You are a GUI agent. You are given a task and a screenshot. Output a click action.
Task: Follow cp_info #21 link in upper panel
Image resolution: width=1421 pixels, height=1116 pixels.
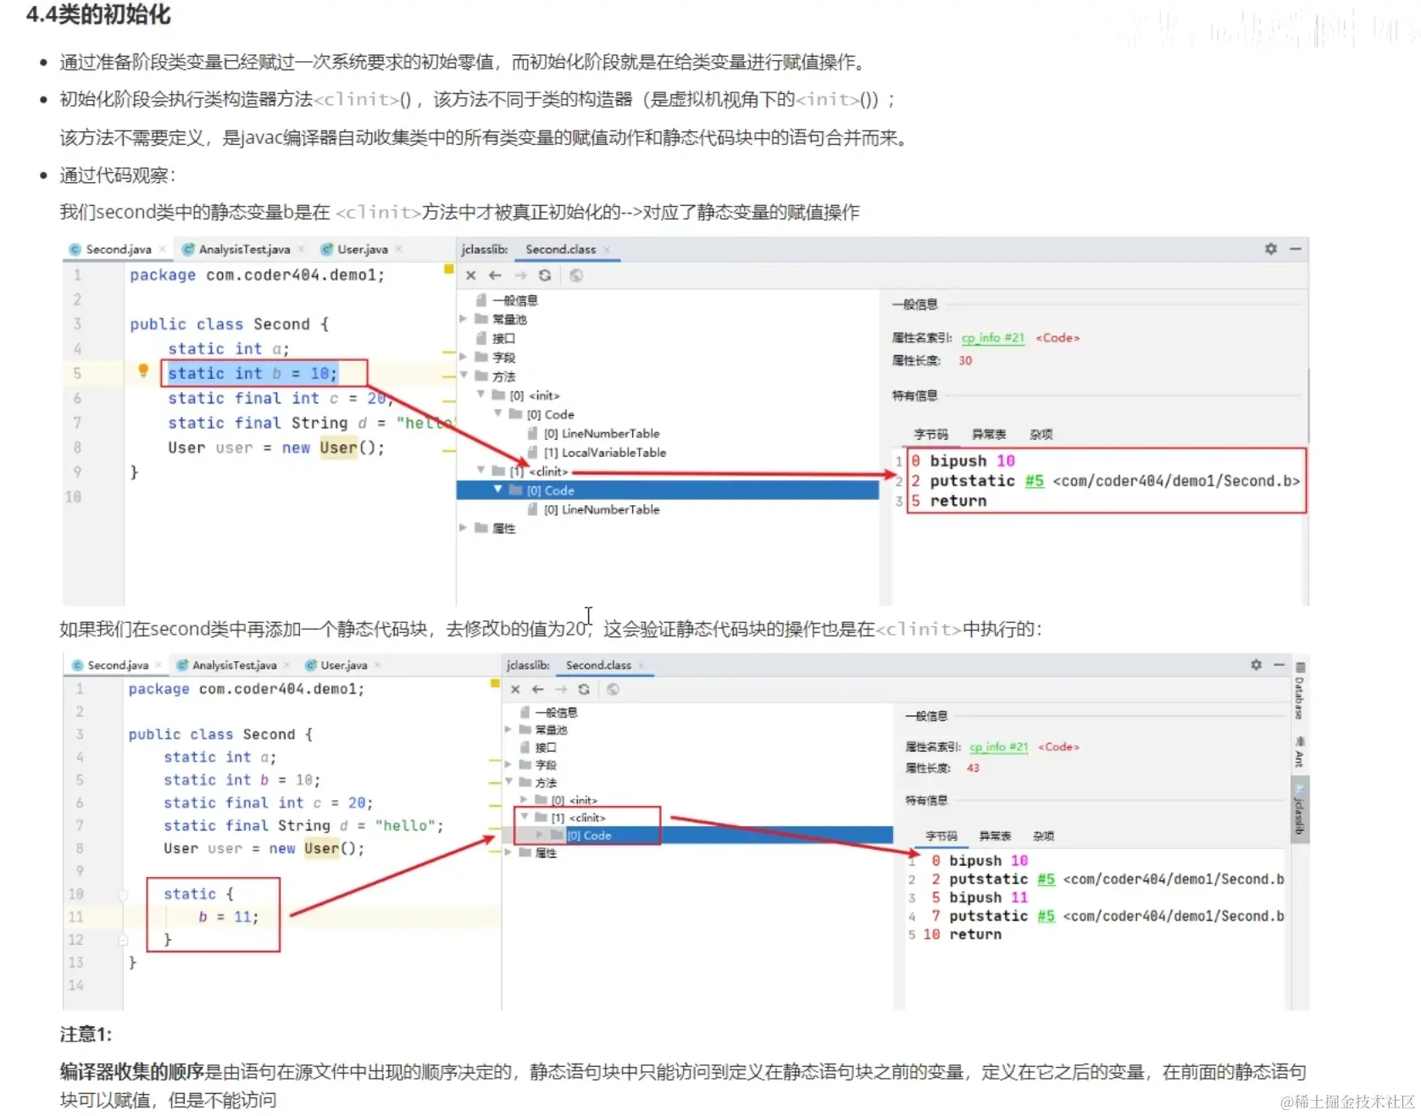point(993,338)
